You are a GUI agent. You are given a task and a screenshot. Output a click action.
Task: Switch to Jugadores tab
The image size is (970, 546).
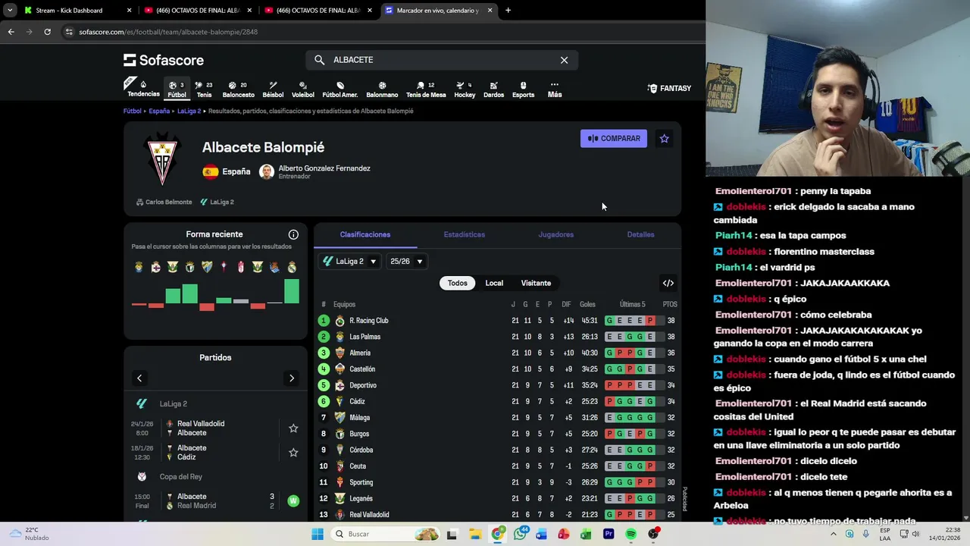(555, 234)
